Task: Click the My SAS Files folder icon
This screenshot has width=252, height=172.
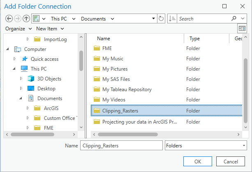Action: tap(97, 79)
